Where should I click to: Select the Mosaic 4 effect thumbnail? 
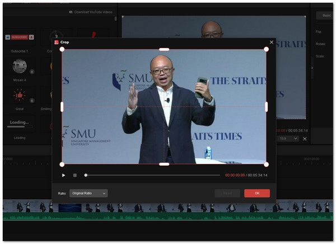pyautogui.click(x=20, y=66)
